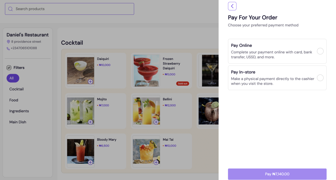This screenshot has height=180, width=336.
Task: Add Bloody Mary with plus icon
Action: click(90, 162)
